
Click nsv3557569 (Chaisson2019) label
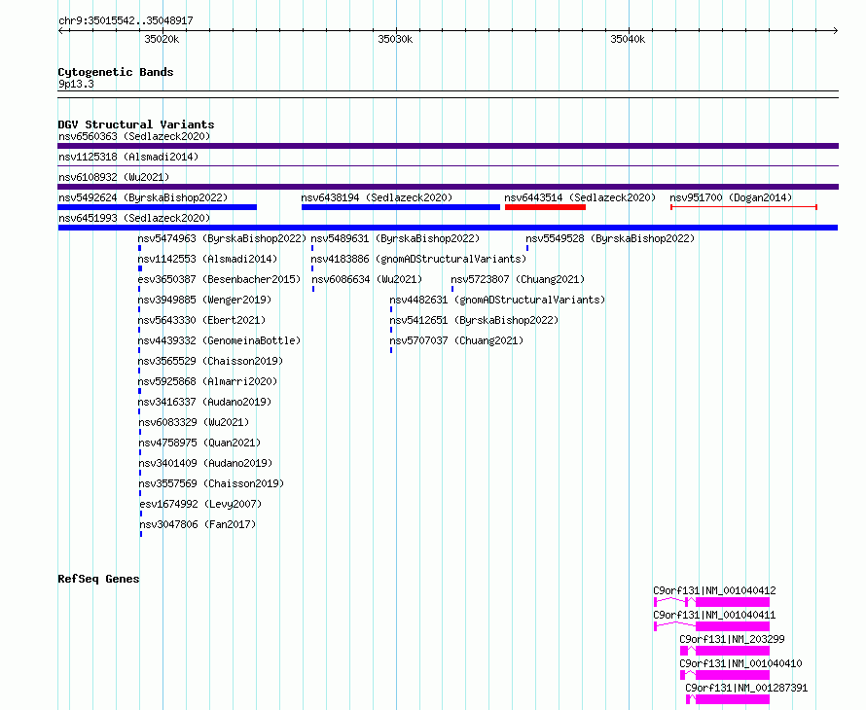tap(211, 483)
